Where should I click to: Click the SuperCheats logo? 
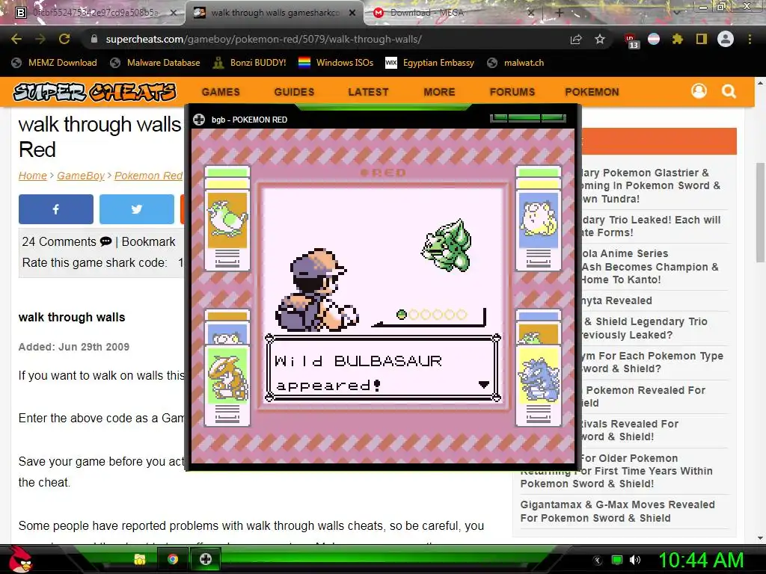[x=94, y=92]
